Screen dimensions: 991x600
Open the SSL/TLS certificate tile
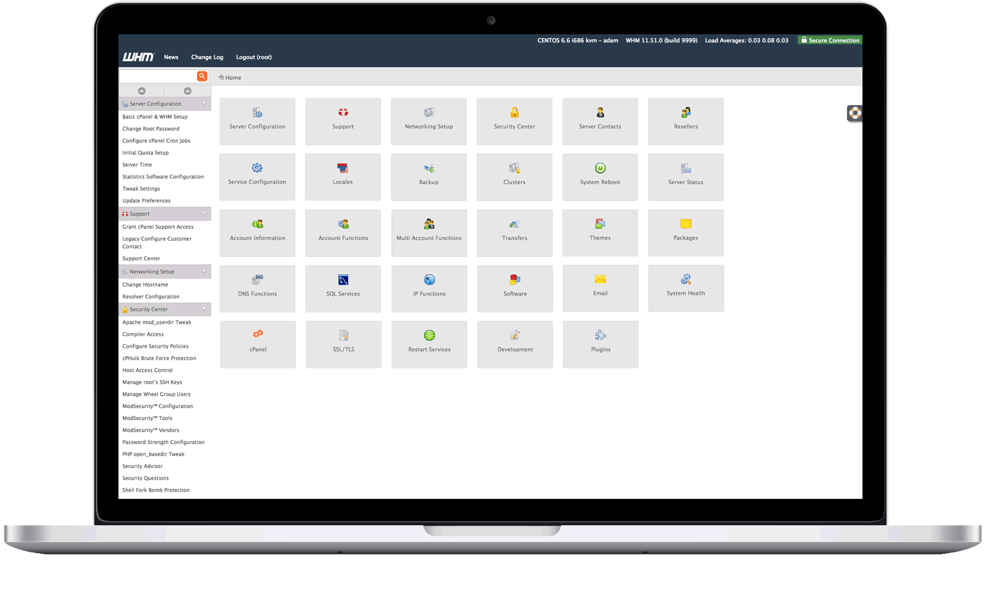click(x=344, y=344)
